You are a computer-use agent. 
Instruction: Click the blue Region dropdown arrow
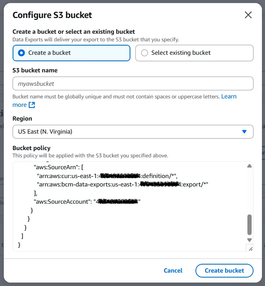click(x=245, y=132)
